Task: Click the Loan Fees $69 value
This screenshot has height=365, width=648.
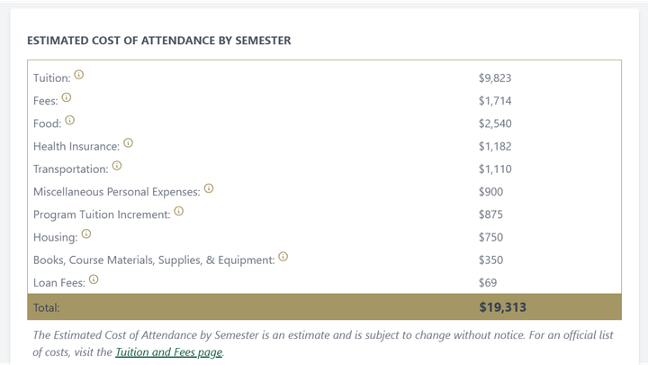Action: [x=488, y=283]
